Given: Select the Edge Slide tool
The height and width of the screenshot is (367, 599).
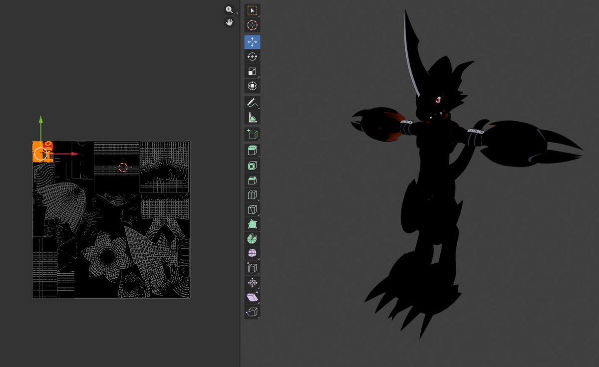Looking at the screenshot, I should [x=252, y=268].
